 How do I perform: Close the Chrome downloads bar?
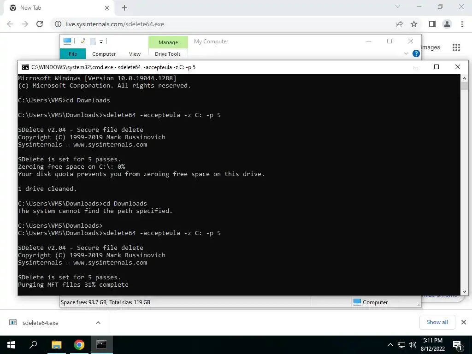[x=464, y=322]
